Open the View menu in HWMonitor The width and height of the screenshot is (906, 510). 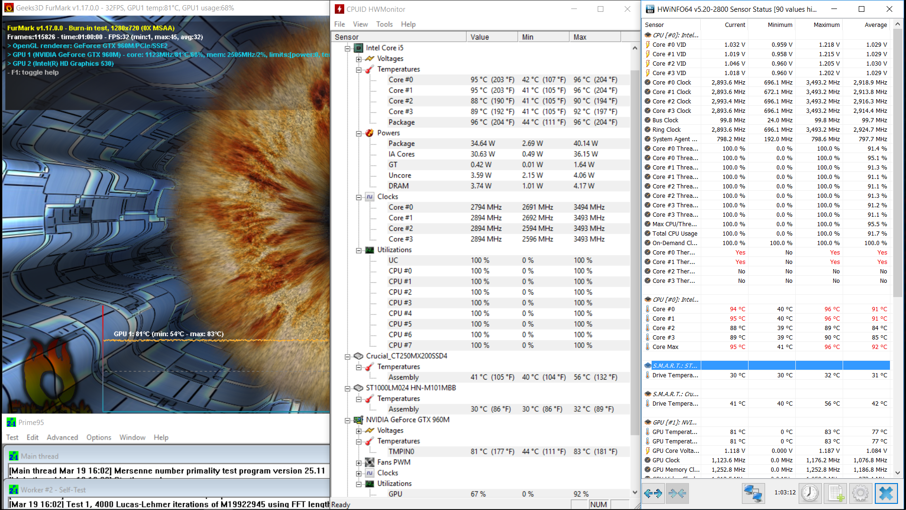point(360,24)
